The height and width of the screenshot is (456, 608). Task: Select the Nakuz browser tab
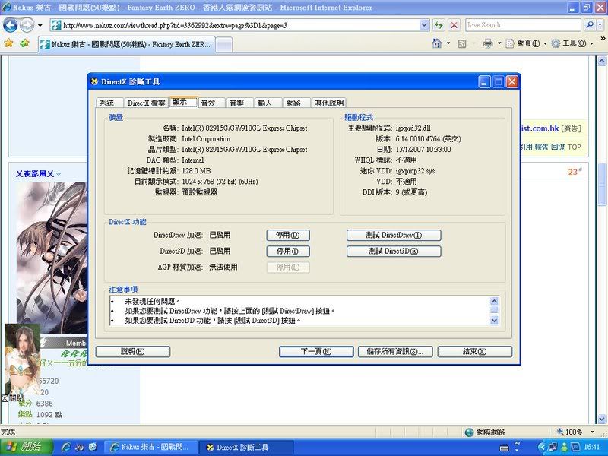[126, 44]
